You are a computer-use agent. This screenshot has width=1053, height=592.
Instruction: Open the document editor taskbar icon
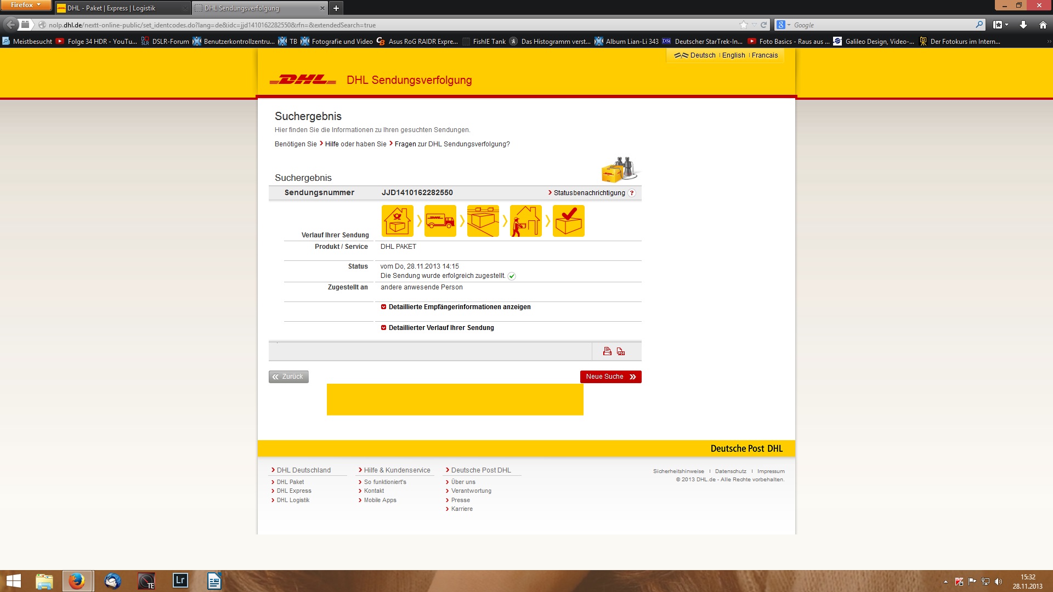[x=214, y=581]
